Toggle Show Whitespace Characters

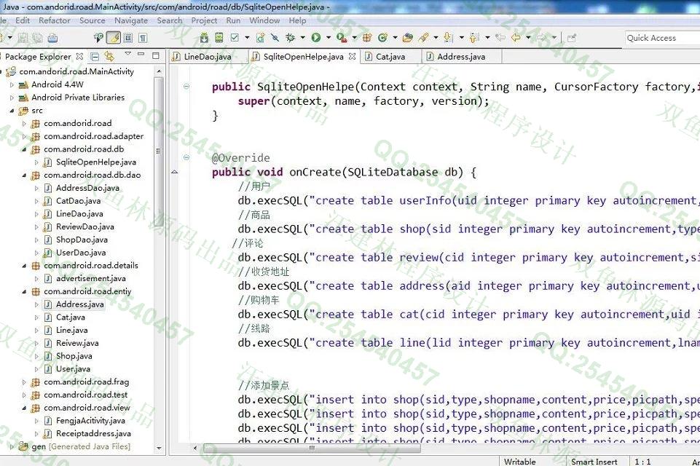click(143, 38)
